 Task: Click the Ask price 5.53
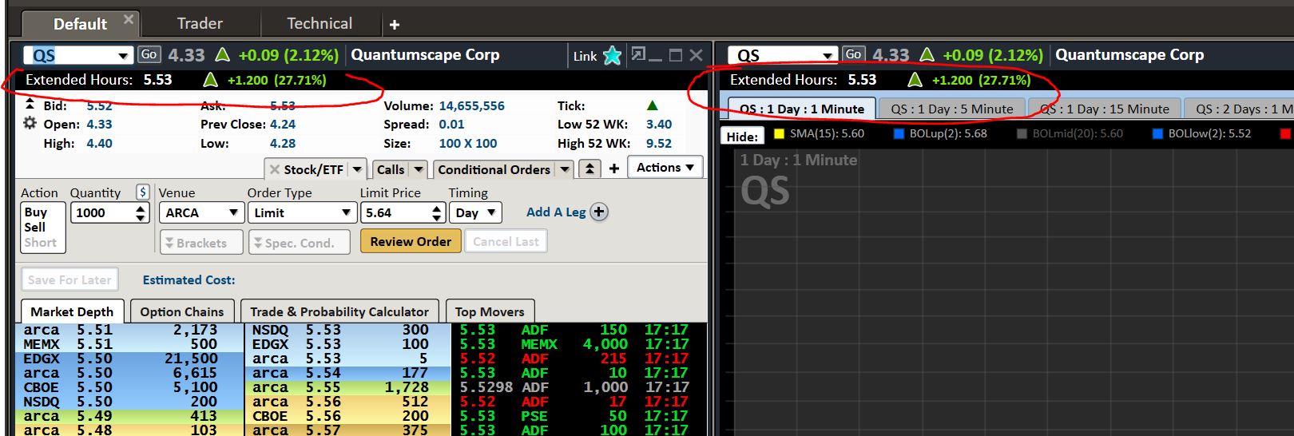[282, 105]
